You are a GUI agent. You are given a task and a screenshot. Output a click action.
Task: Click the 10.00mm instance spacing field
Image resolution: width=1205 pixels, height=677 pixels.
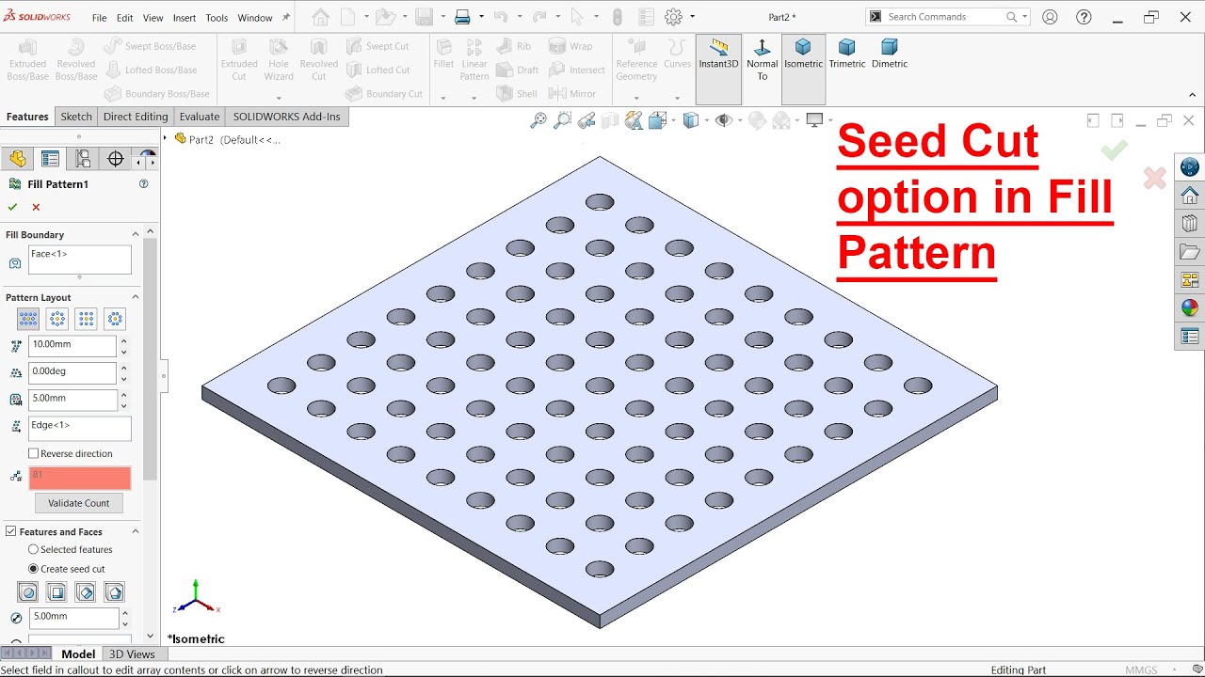point(72,345)
